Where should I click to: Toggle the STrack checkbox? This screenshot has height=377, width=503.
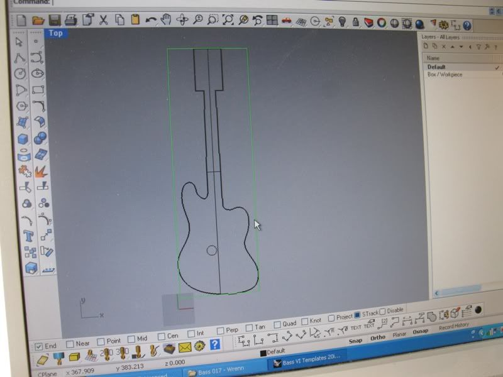pos(357,315)
